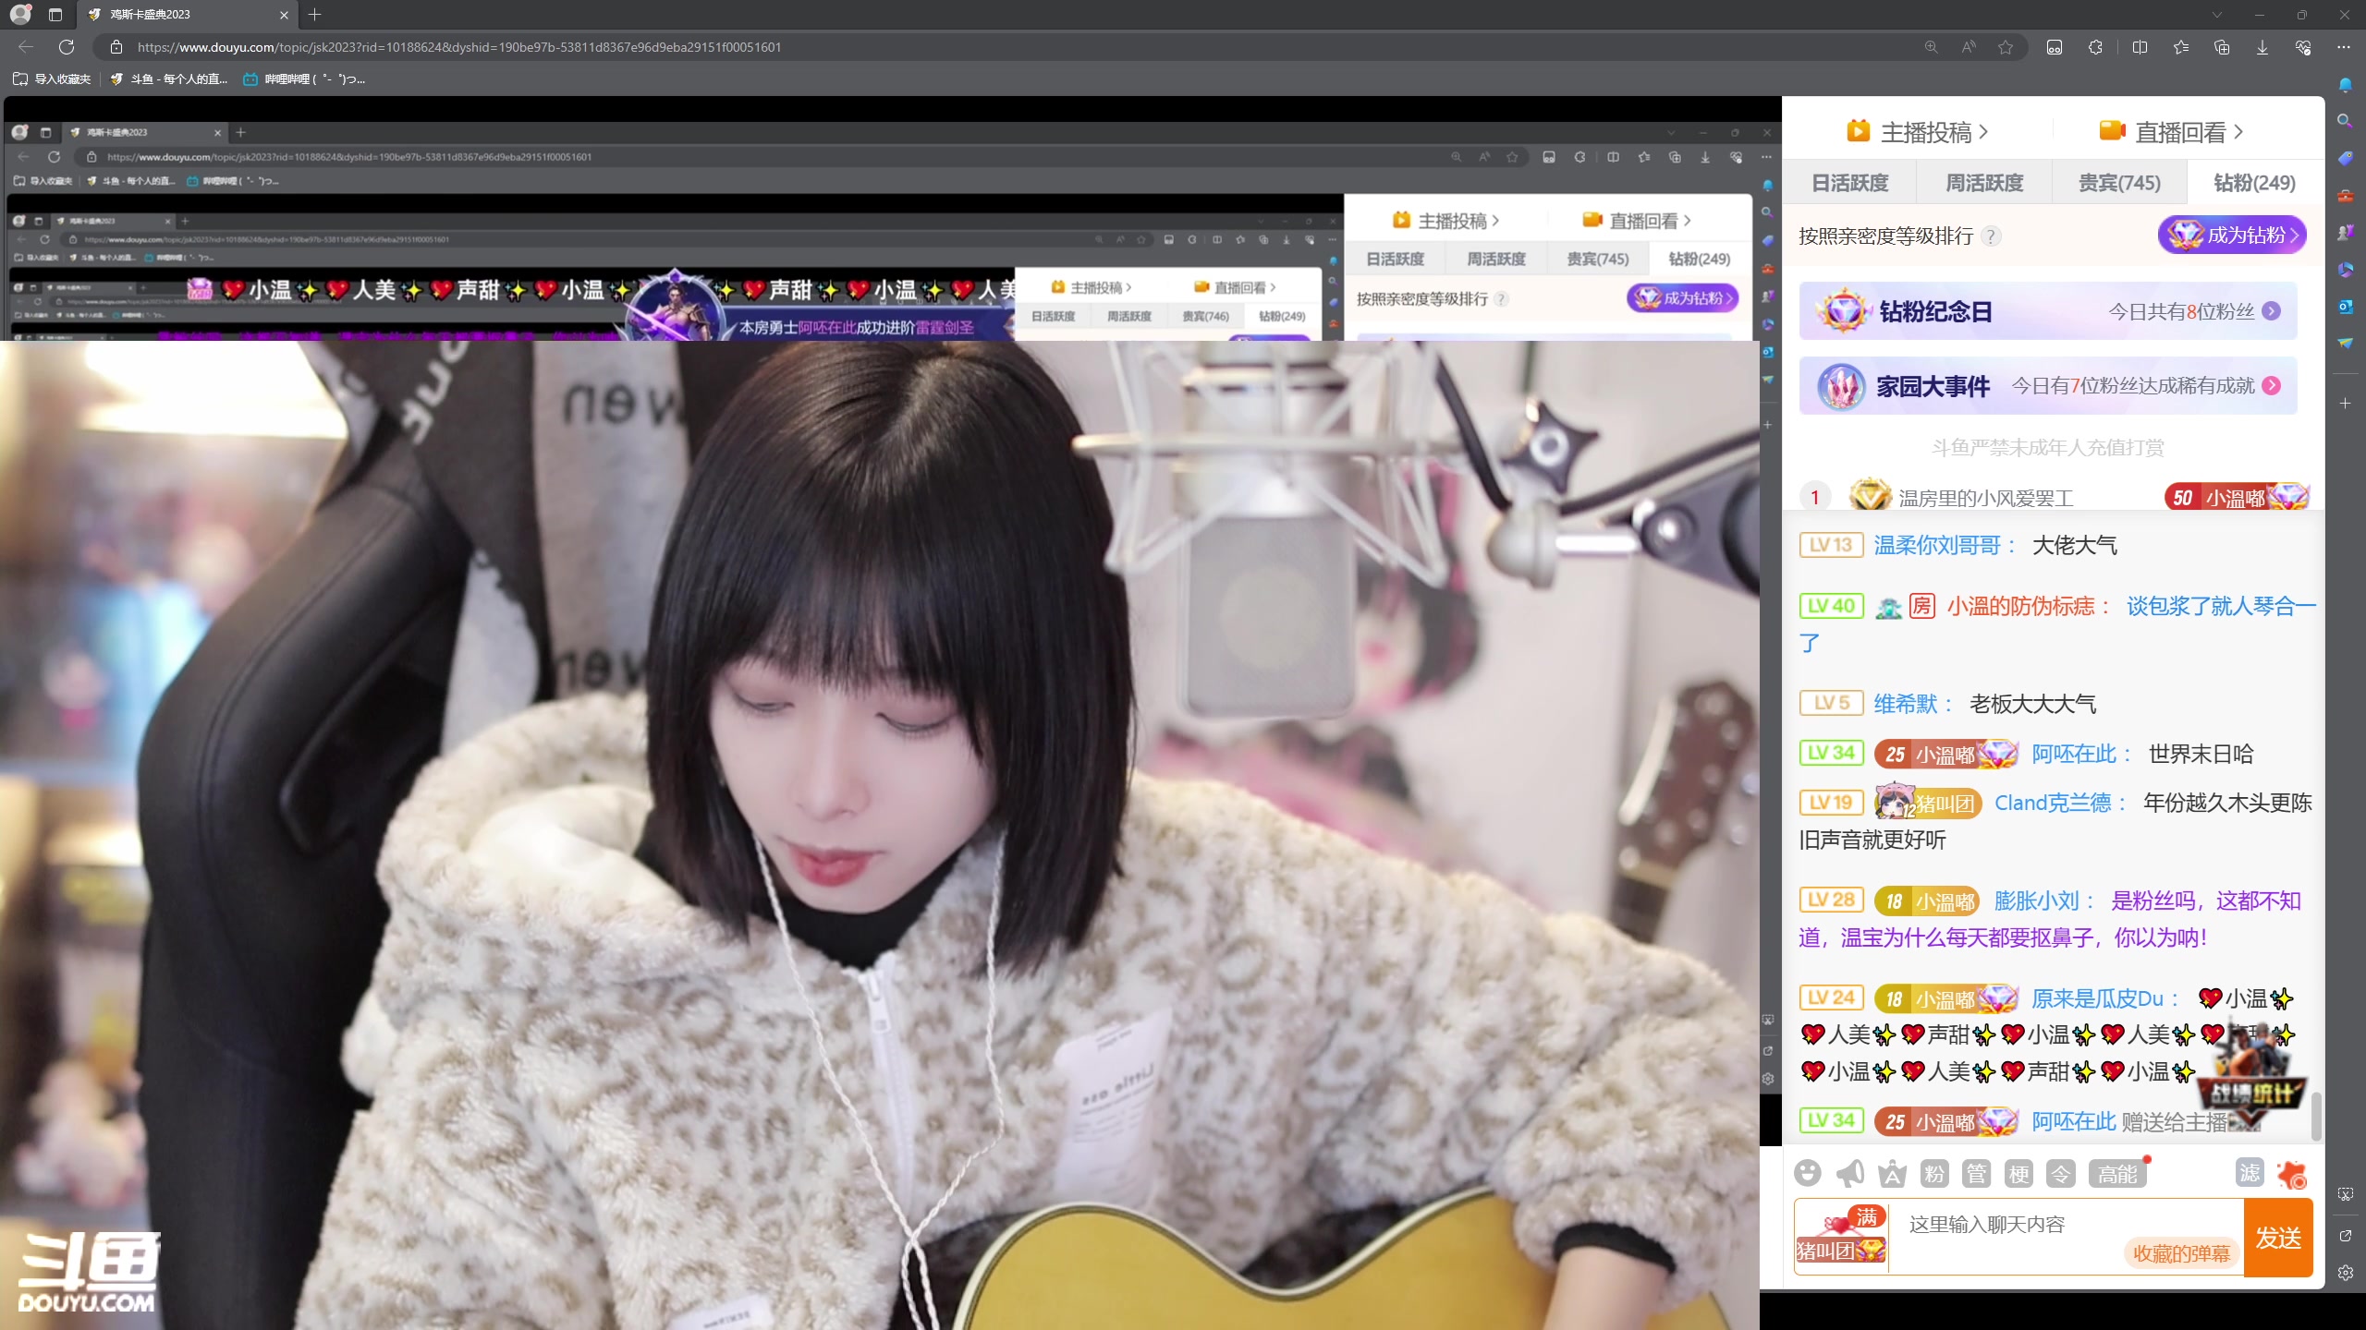The image size is (2366, 1330).
Task: Open 主播投稿 section
Action: pyautogui.click(x=1917, y=132)
